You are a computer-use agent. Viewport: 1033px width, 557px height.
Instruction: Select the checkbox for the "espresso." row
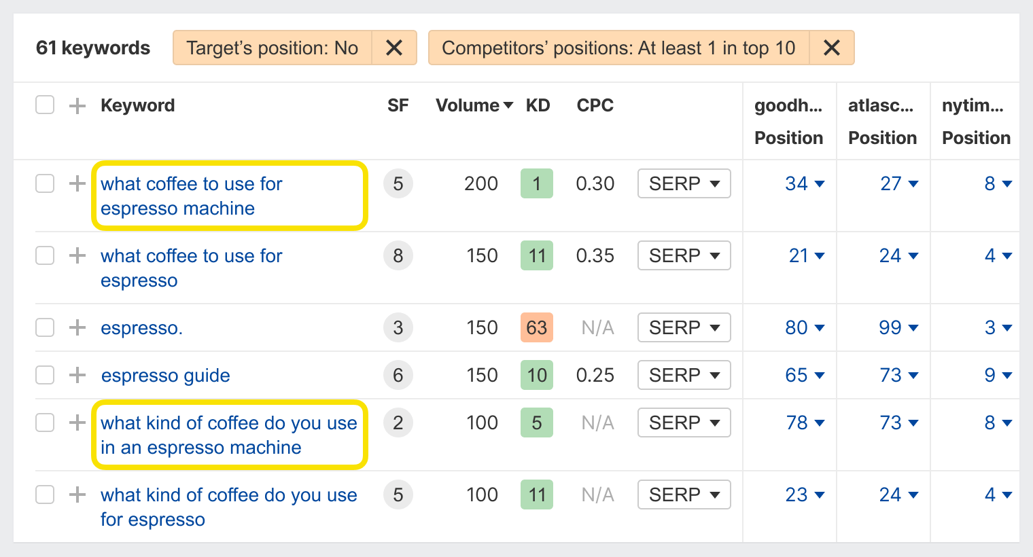pos(44,327)
